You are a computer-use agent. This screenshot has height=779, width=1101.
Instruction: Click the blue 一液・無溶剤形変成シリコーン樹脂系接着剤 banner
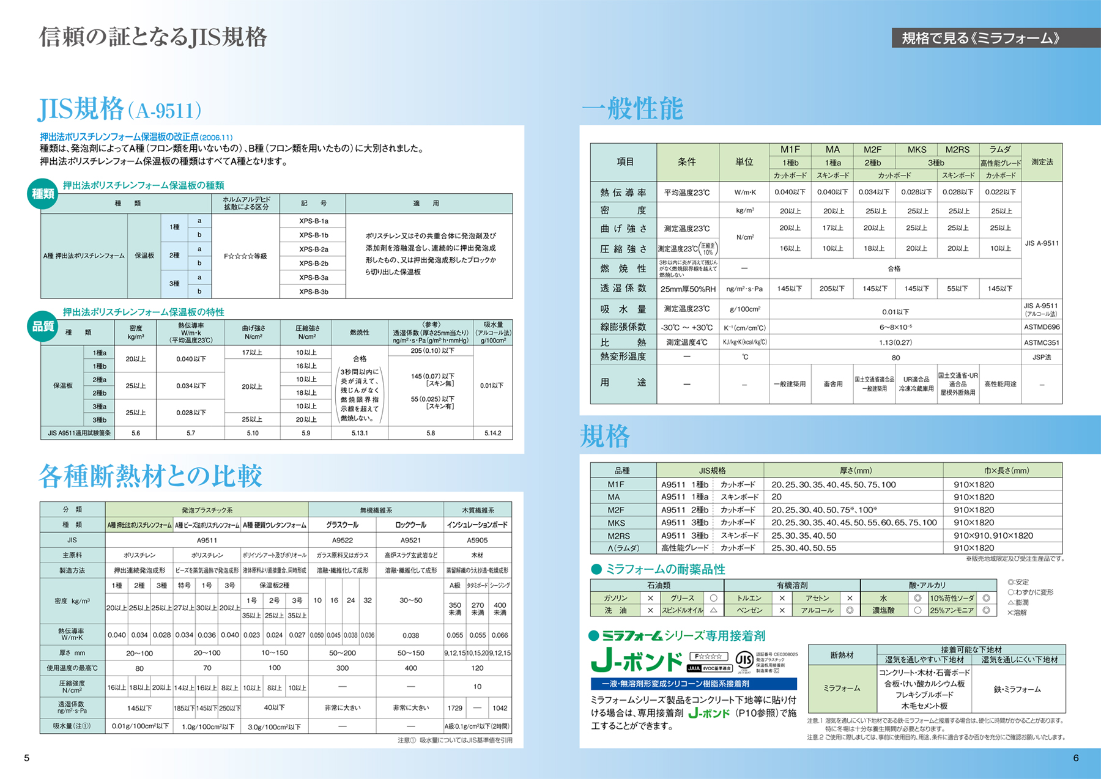click(694, 684)
